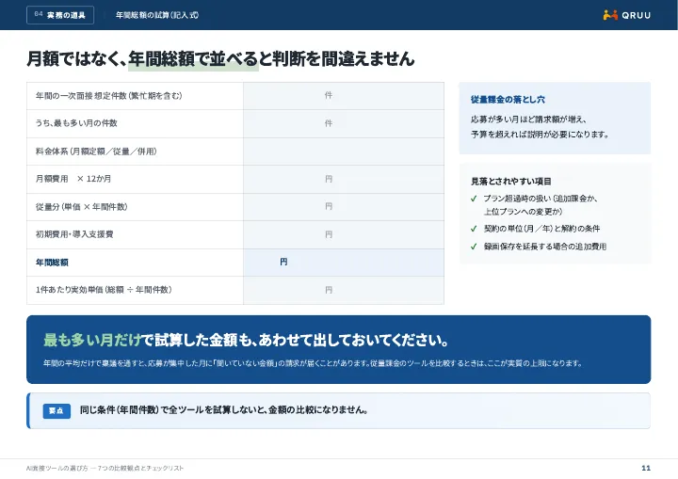Click checkmark beside プラン超過時の扱い
The image size is (678, 479).
coord(474,199)
